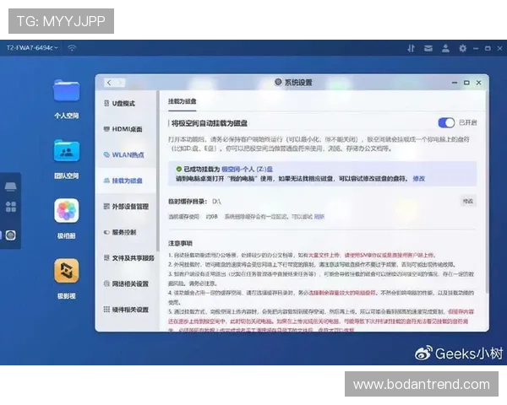Image resolution: width=507 pixels, height=405 pixels.
Task: Turn off the 将极空间自动挂载为磁盘 switch
Action: (446, 122)
